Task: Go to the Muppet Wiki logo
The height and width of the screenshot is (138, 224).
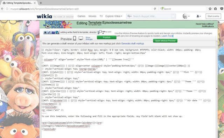Action: 57,24
